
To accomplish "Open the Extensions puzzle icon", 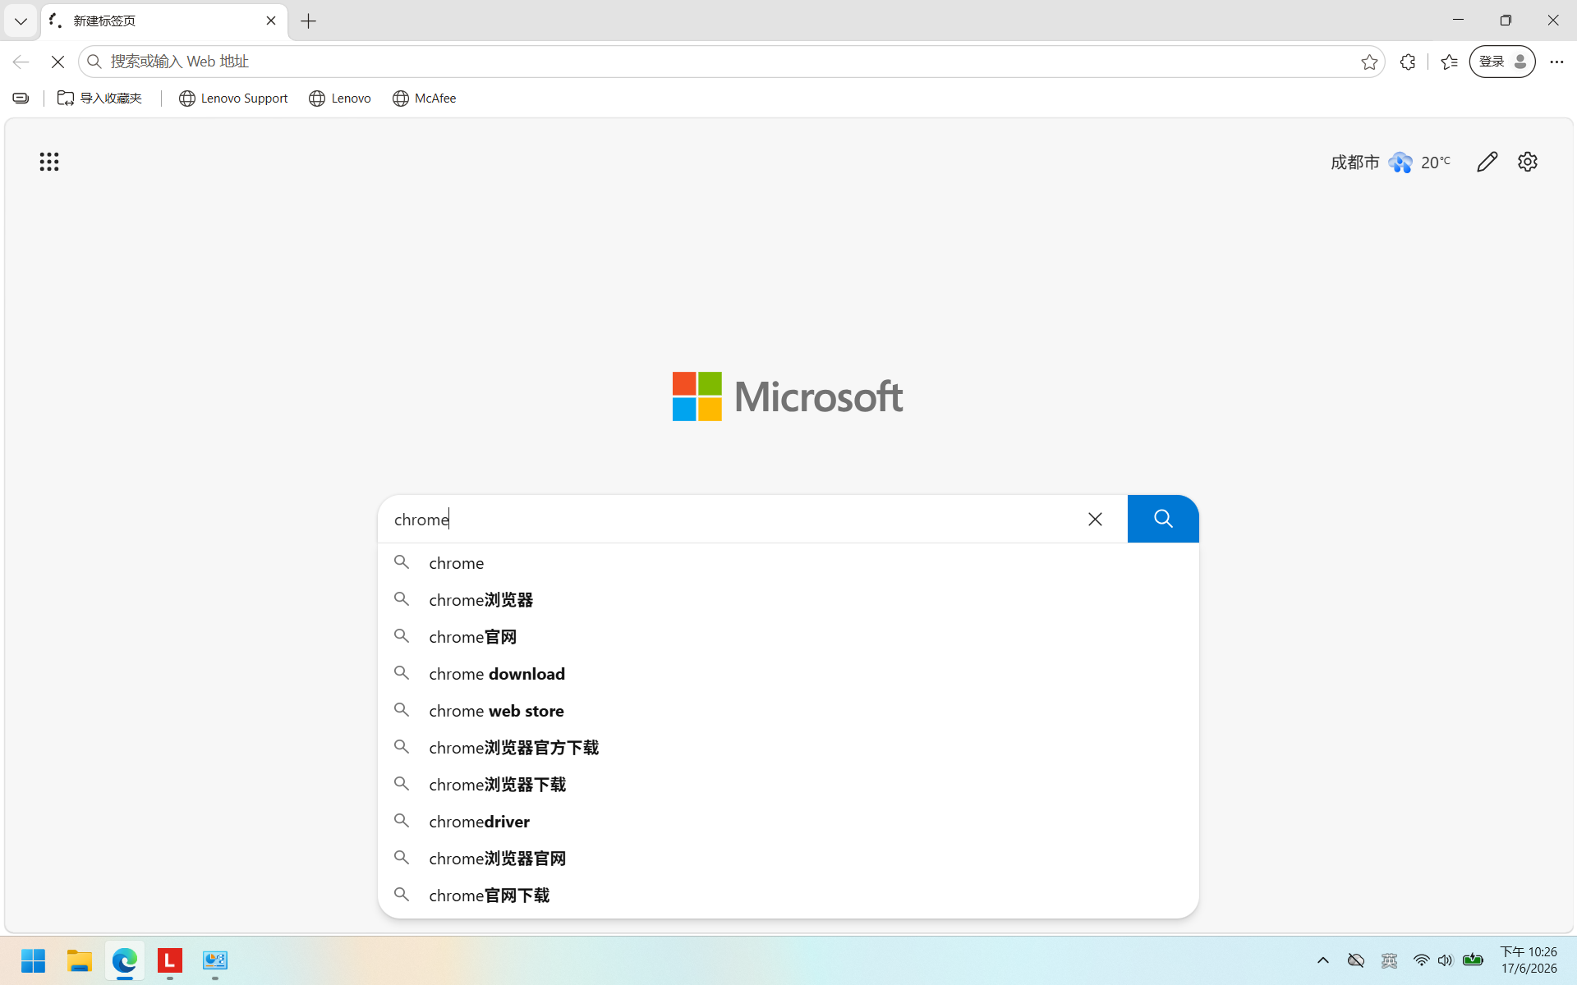I will (x=1408, y=62).
